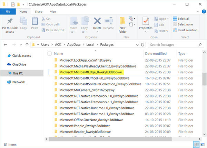
Task: Click Select none in ribbon
Action: pos(183,24)
